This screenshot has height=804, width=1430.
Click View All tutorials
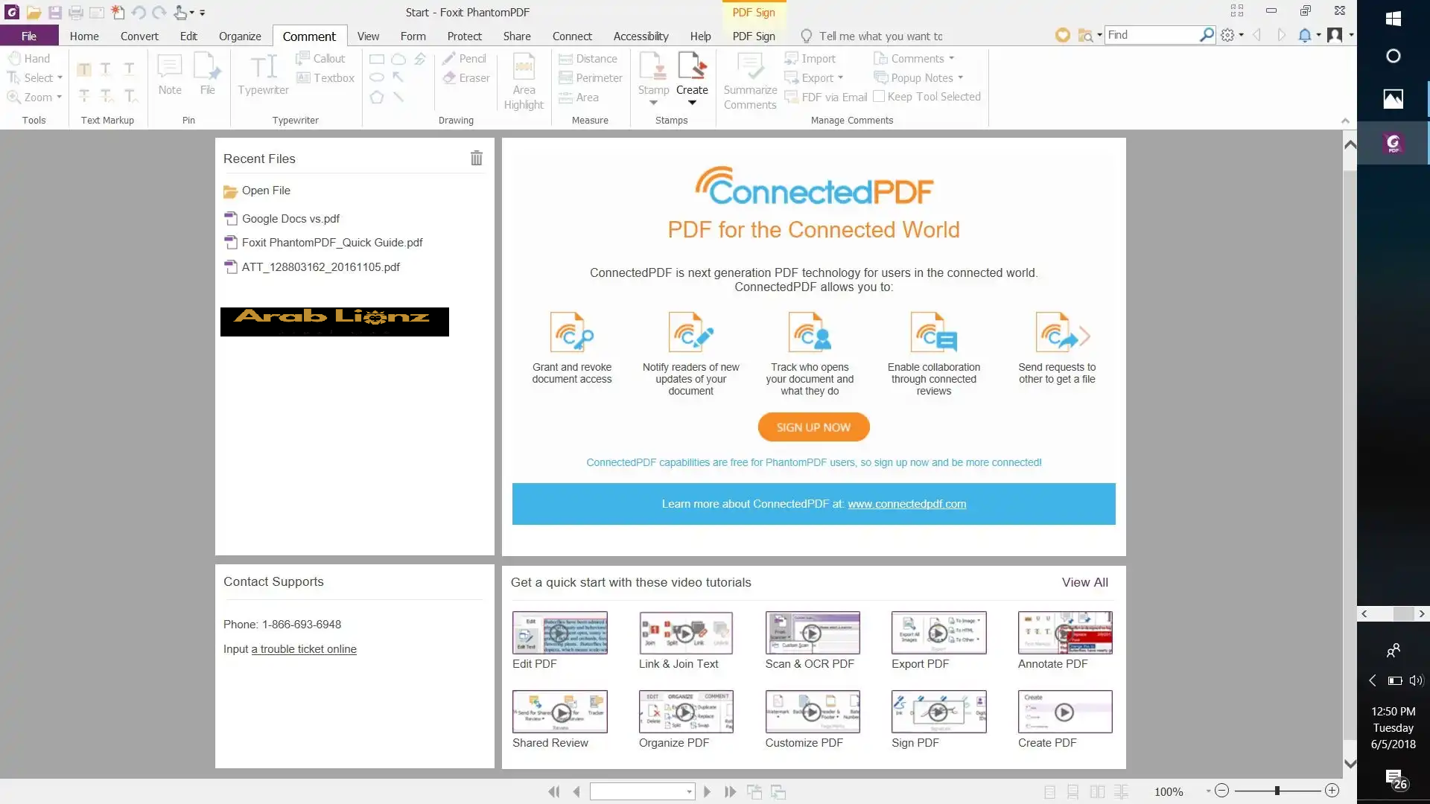[x=1084, y=582]
